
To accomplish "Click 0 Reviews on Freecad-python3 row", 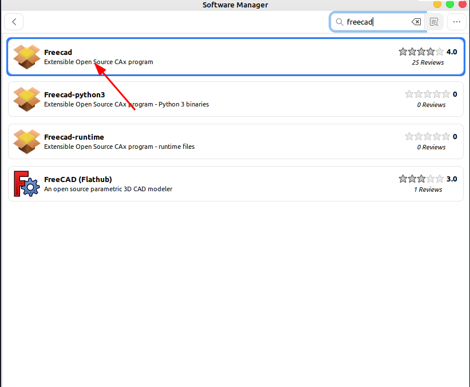I will tap(431, 105).
